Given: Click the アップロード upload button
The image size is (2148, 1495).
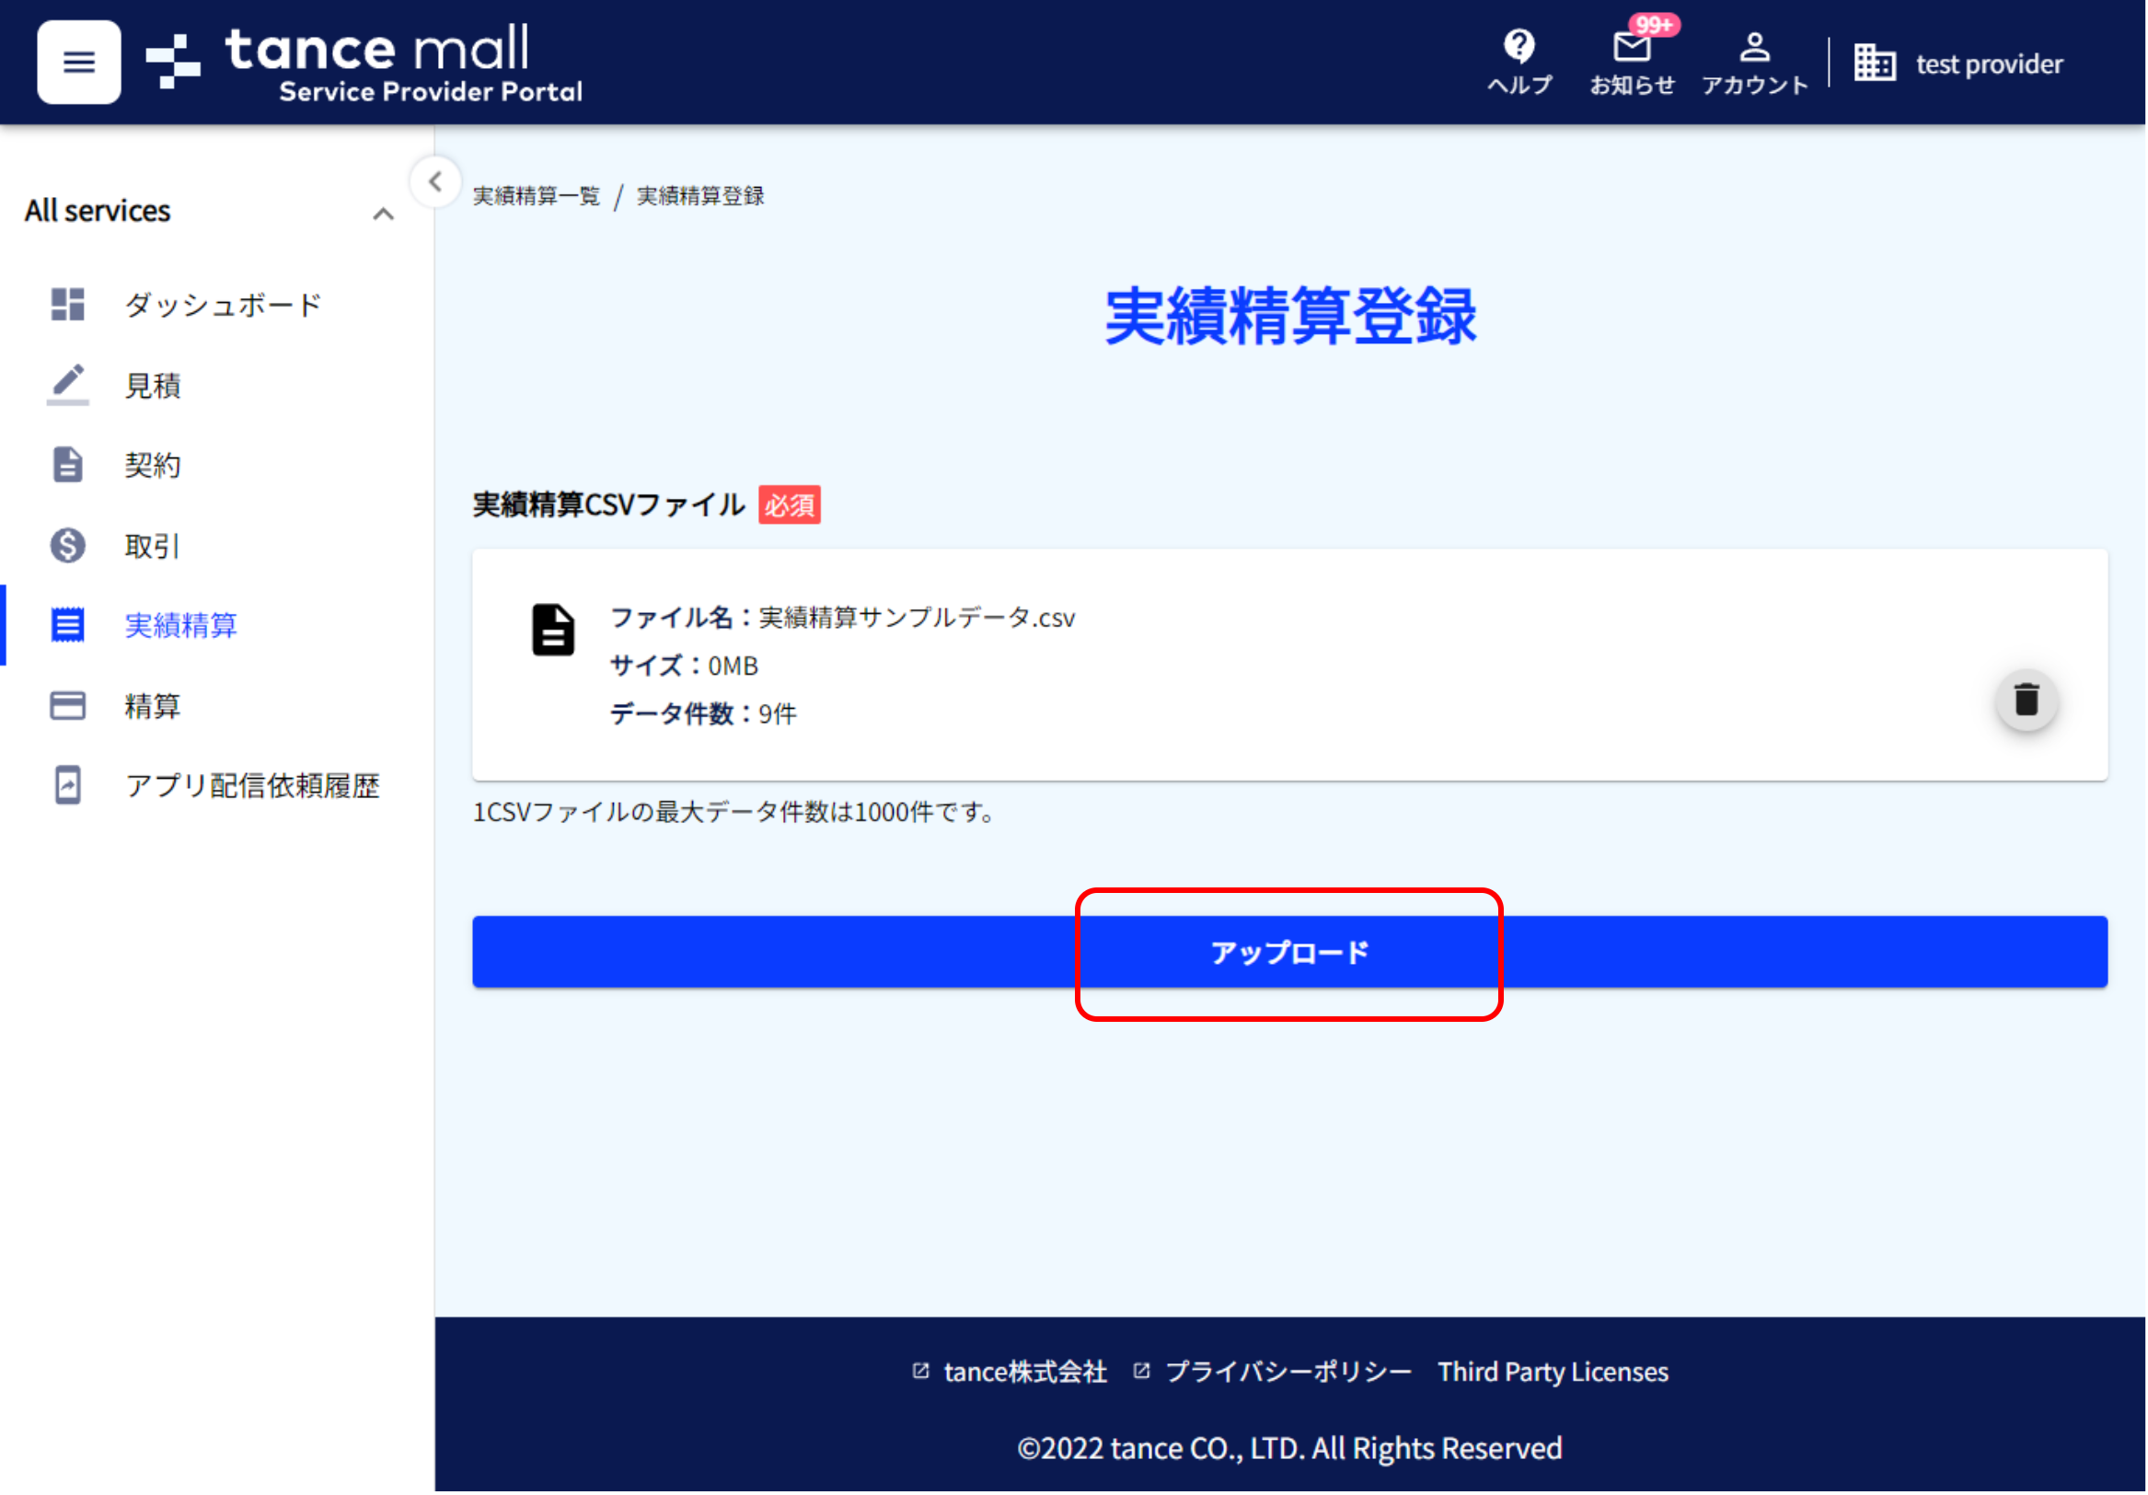Looking at the screenshot, I should pos(1290,953).
